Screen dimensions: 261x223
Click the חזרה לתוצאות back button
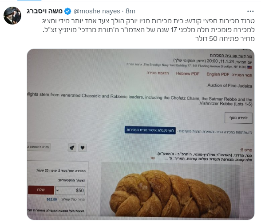(x=39, y=147)
